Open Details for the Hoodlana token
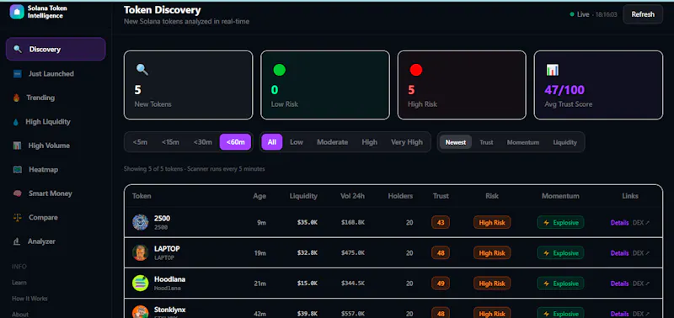This screenshot has height=318, width=674. pyautogui.click(x=619, y=284)
